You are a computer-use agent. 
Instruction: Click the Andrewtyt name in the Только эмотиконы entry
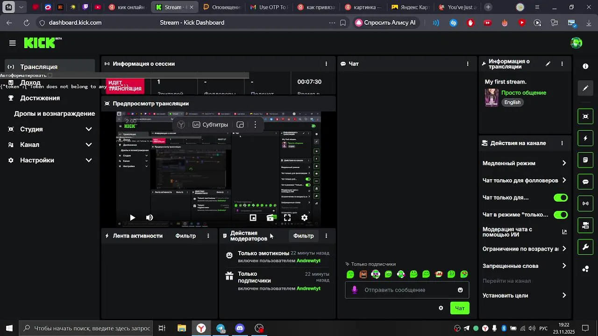[308, 260]
